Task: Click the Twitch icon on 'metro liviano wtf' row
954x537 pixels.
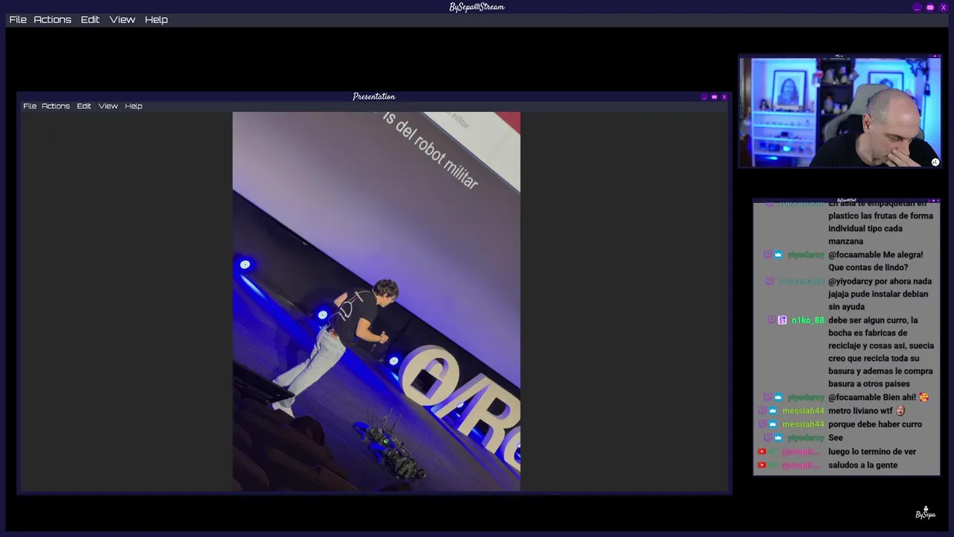Action: point(762,411)
